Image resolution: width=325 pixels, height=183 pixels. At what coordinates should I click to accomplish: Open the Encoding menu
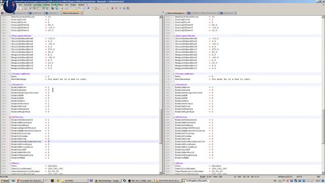(27, 5)
